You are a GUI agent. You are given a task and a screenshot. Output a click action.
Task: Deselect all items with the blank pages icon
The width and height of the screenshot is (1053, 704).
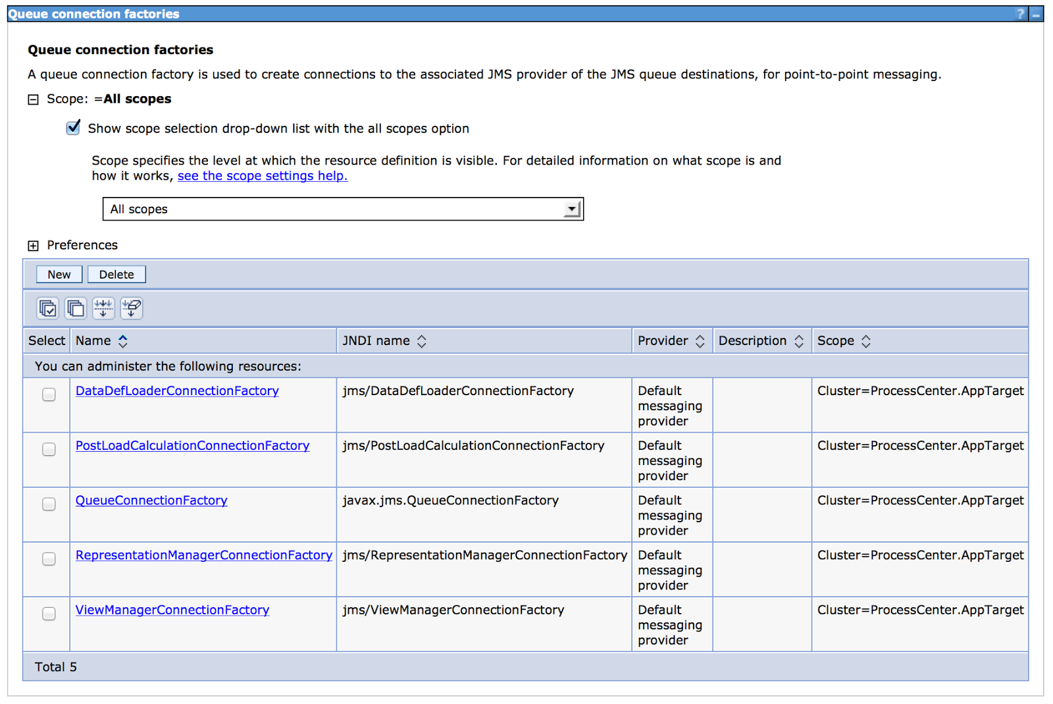click(75, 308)
